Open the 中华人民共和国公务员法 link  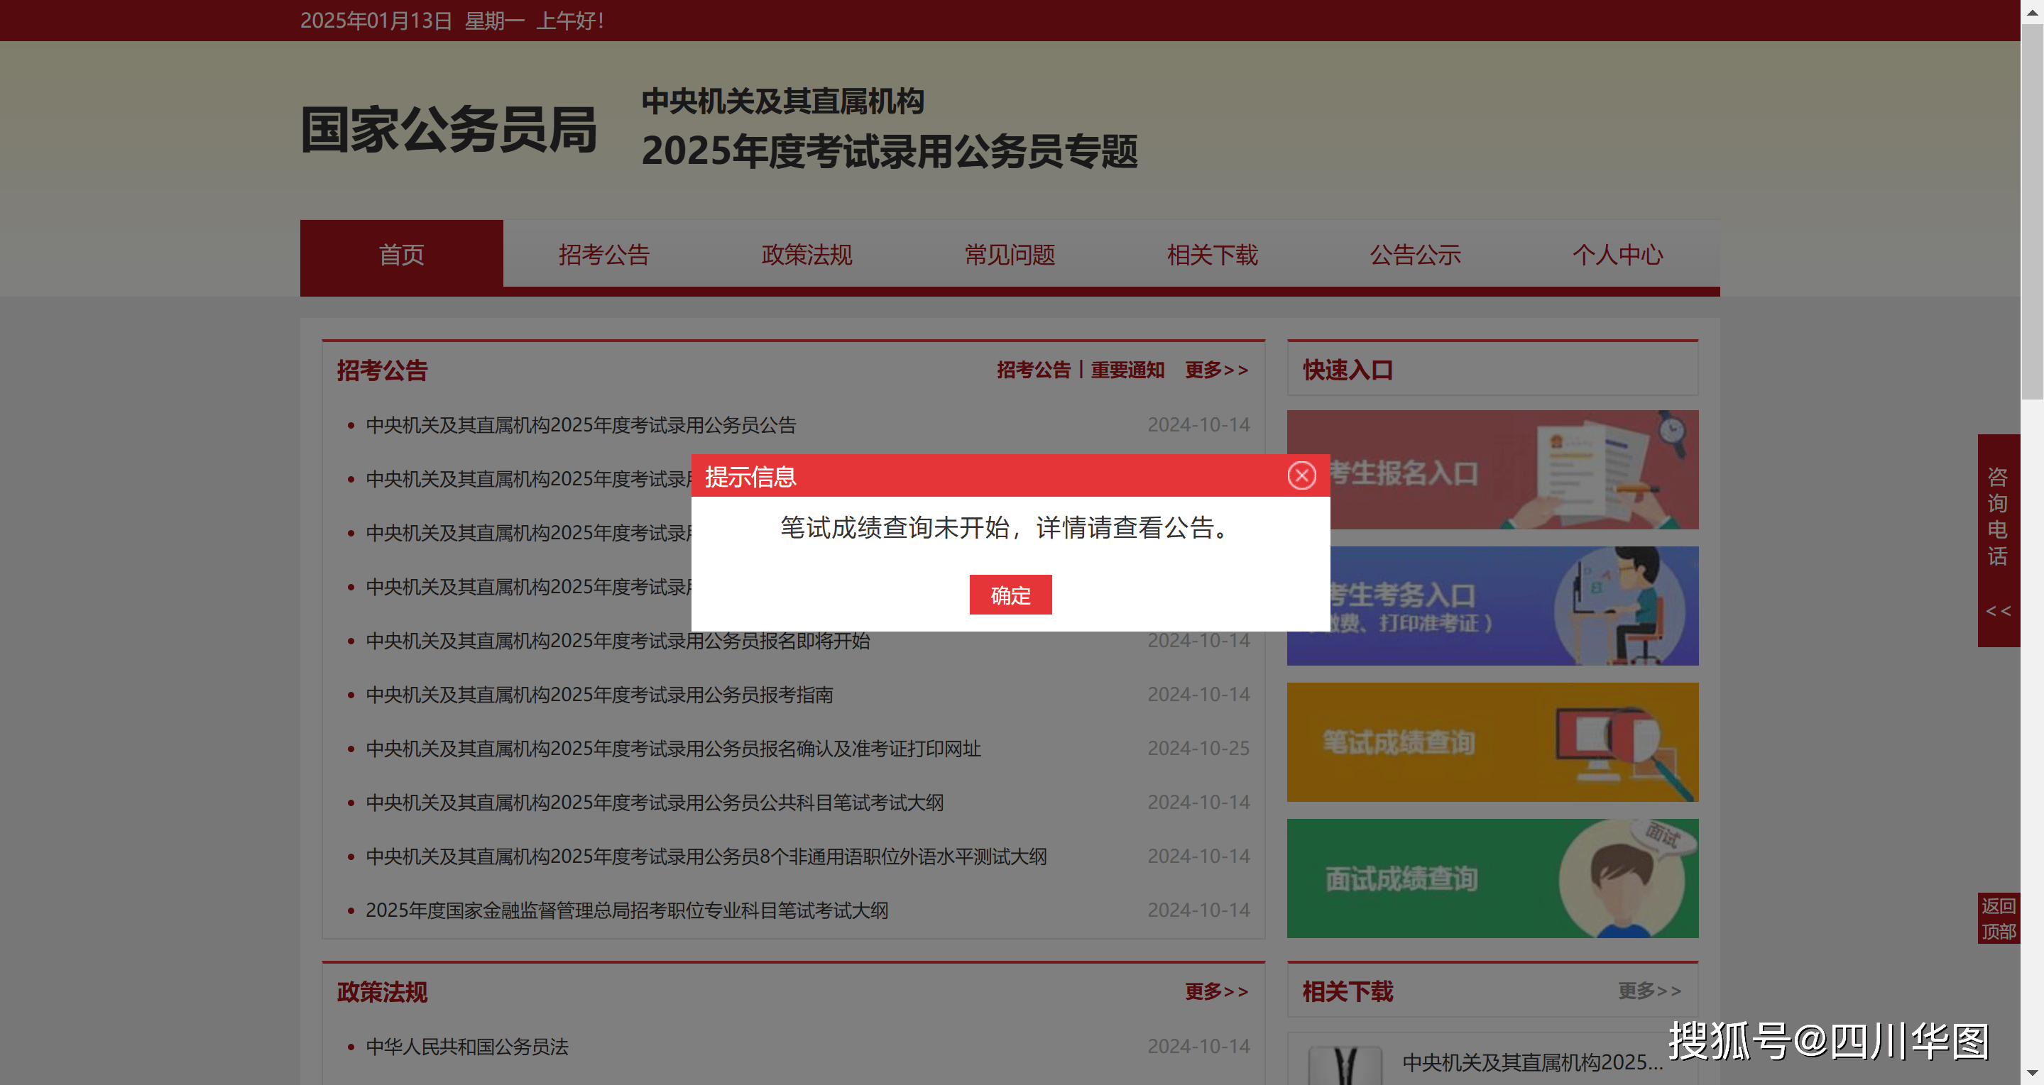point(466,1047)
